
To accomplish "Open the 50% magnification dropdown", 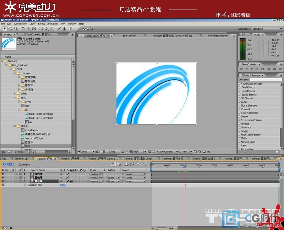I will pyautogui.click(x=88, y=152).
